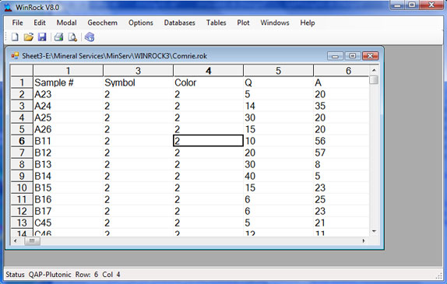Click sample cell C45
The height and width of the screenshot is (284, 447).
[x=68, y=223]
